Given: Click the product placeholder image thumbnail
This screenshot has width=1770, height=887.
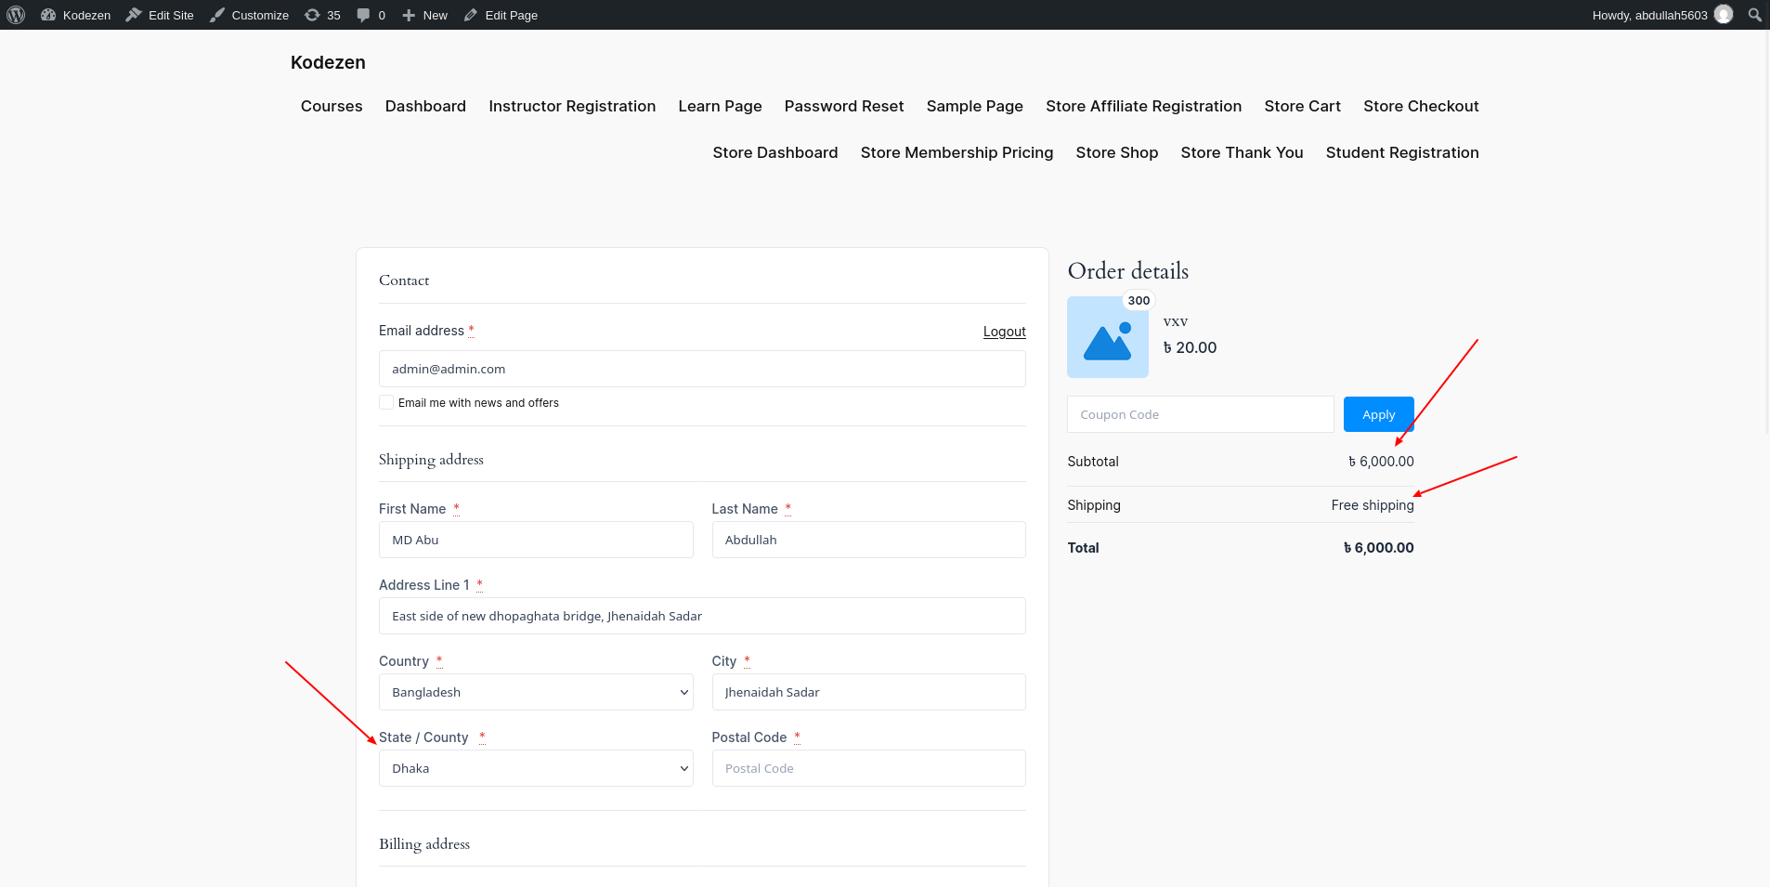Looking at the screenshot, I should point(1107,337).
